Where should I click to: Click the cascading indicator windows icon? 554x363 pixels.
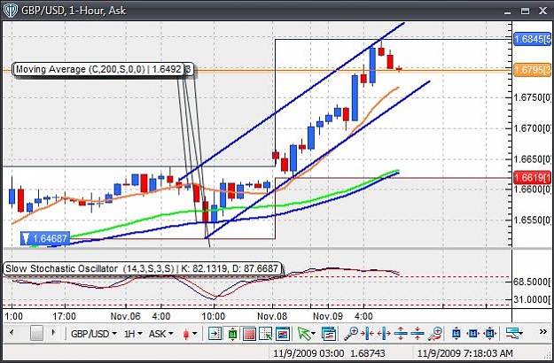[329, 334]
